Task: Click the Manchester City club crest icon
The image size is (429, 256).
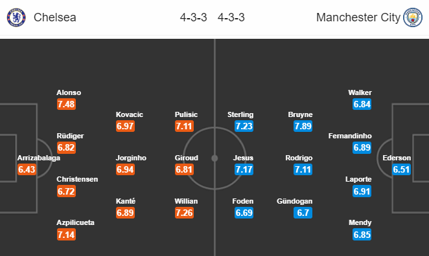Action: tap(413, 17)
